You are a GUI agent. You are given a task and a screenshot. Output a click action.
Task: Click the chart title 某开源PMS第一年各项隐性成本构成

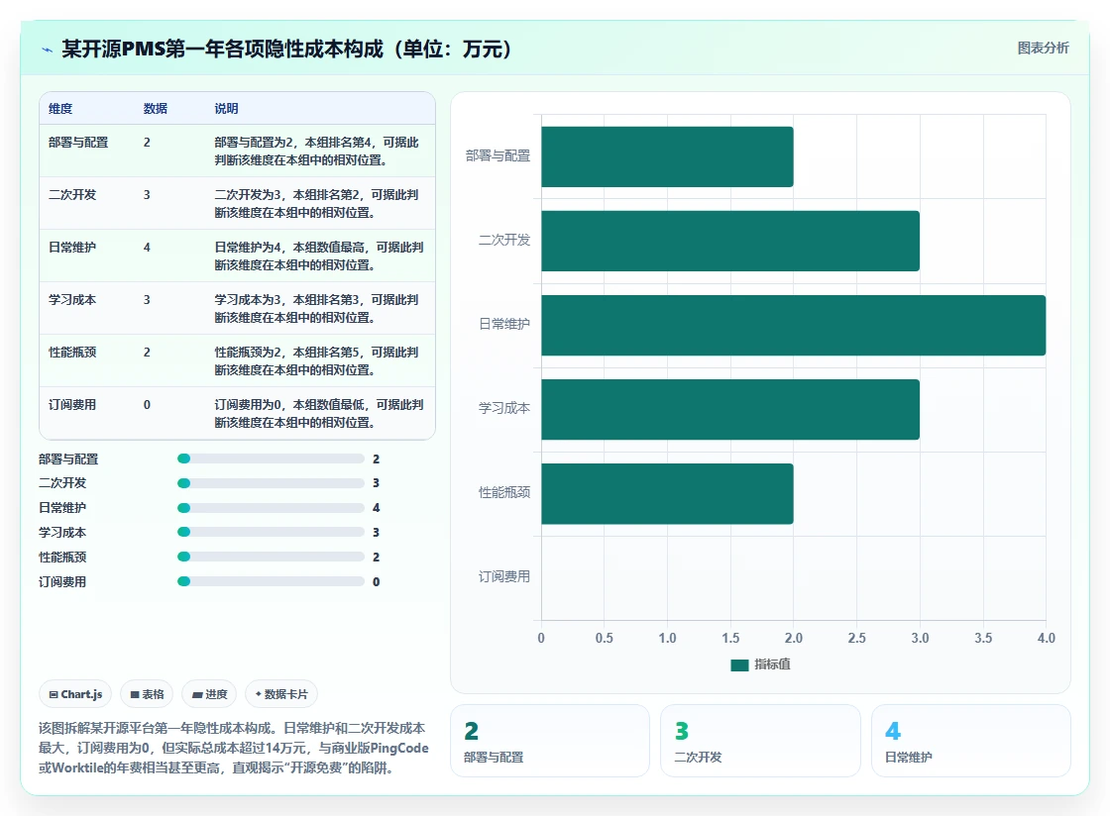click(286, 49)
